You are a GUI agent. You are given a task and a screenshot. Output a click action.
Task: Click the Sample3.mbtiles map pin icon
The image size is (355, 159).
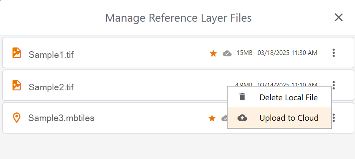pos(17,118)
